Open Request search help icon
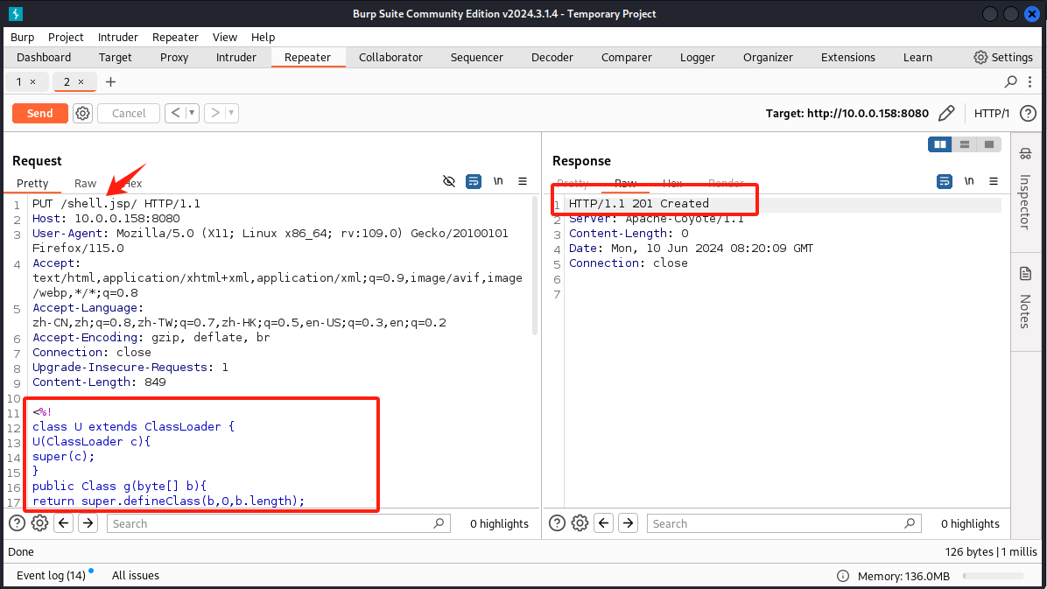This screenshot has width=1047, height=589. tap(17, 522)
